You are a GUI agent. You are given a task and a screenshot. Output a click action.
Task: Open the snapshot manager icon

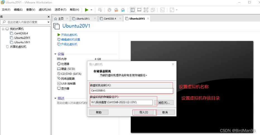123,10
